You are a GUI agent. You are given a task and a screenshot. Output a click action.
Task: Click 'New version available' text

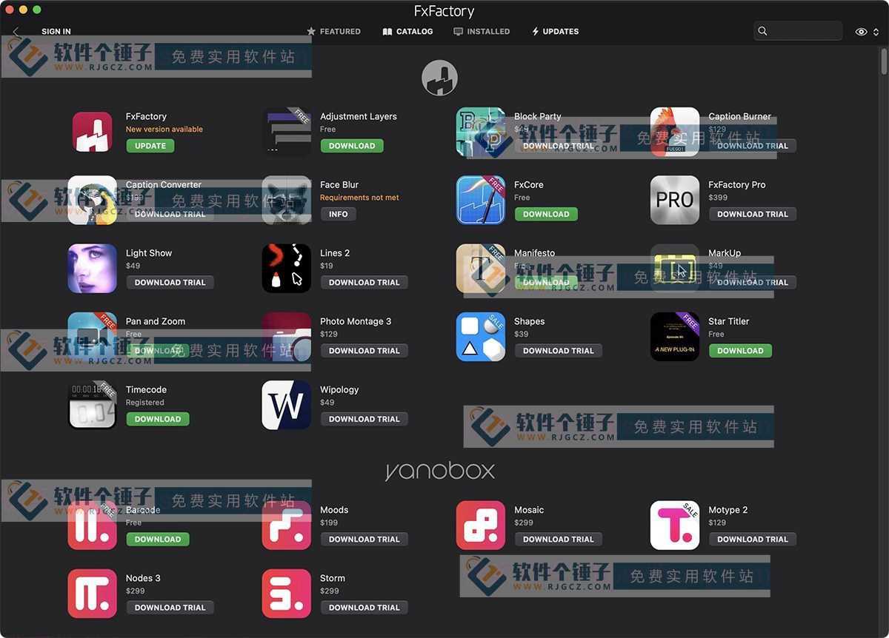pyautogui.click(x=164, y=129)
